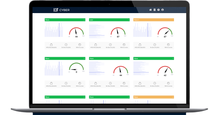Click the HF Cyber logo
The image size is (219, 115).
pyautogui.click(x=61, y=10)
